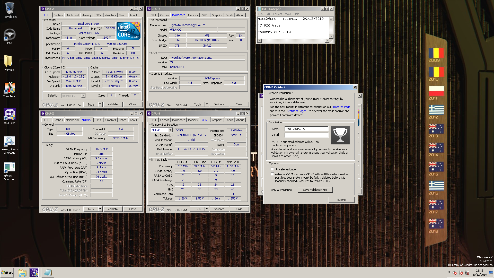Screen dimensions: 494x278
Task: Enable the Private validation checkbox
Action: click(272, 169)
